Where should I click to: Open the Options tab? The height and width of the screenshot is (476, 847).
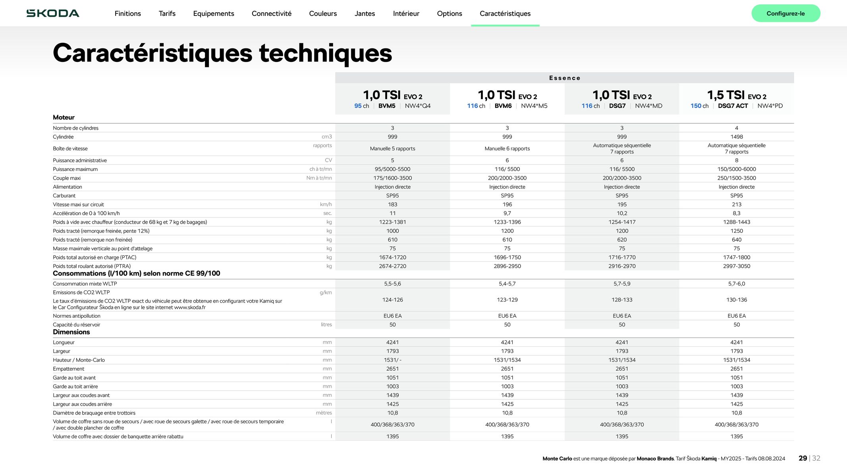pos(450,13)
